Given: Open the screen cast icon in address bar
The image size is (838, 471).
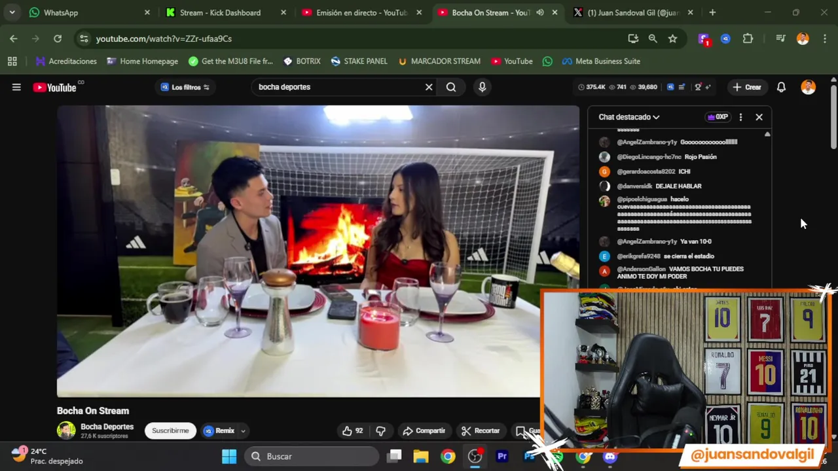Looking at the screenshot, I should 633,39.
